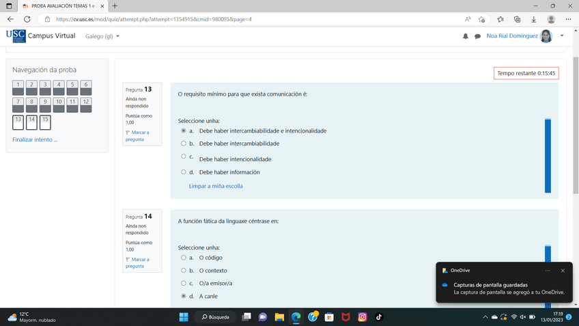Switch to the PROBA AVALIACIÓN TEMAS tab
Image resolution: width=579 pixels, height=326 pixels.
tap(63, 6)
